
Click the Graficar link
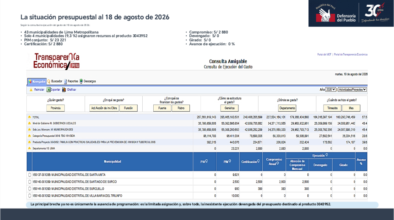click(x=72, y=89)
